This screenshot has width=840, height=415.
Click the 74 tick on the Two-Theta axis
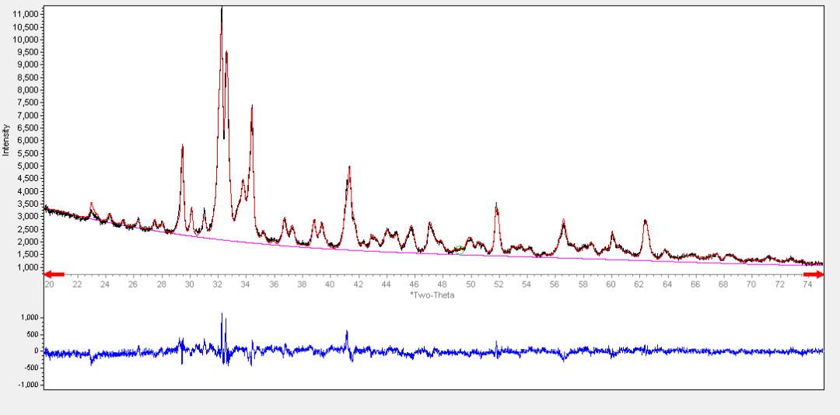tap(807, 285)
